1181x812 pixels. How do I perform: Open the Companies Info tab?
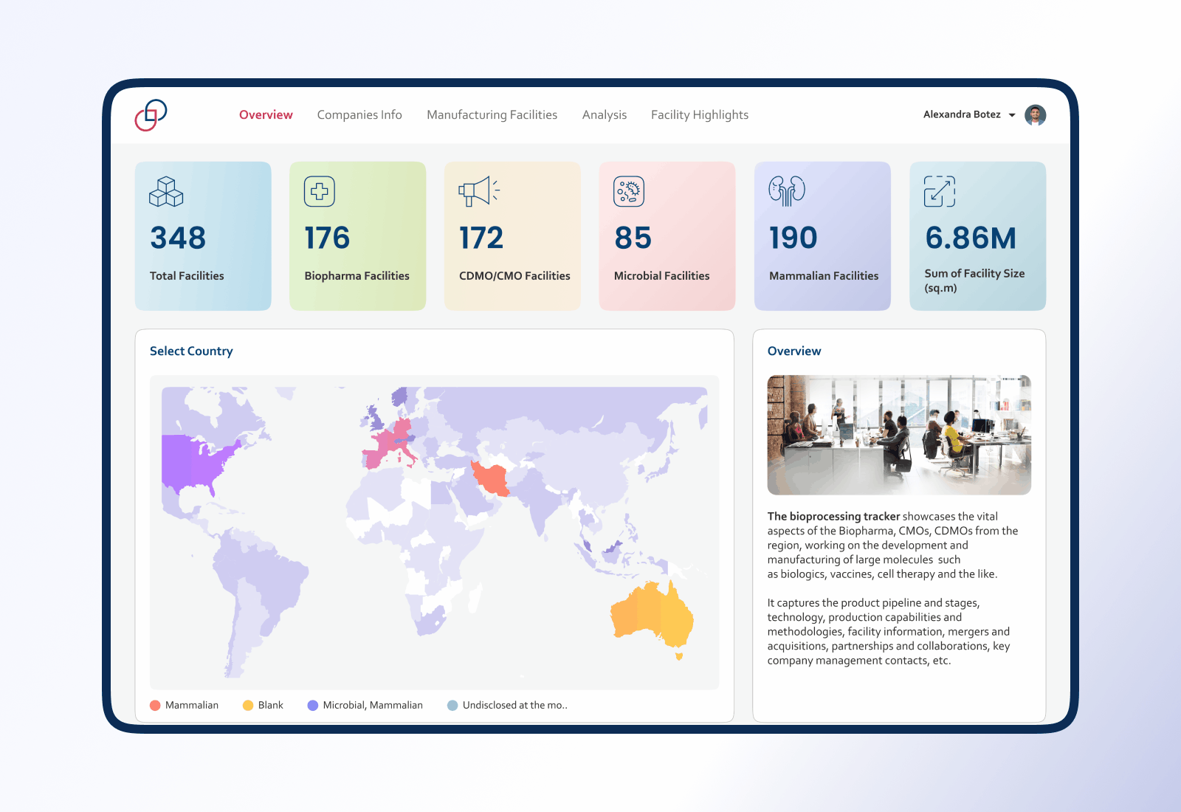[x=359, y=114]
